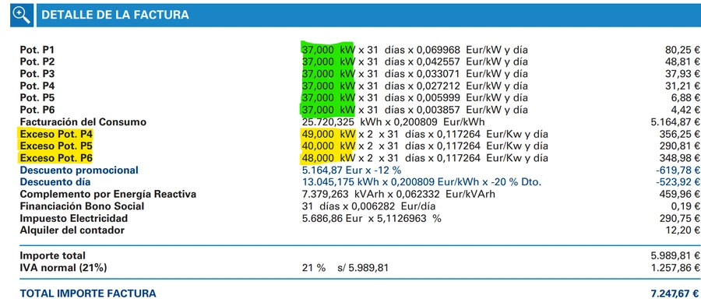Click the 80,25 € amount
The width and height of the screenshot is (701, 299).
pyautogui.click(x=682, y=50)
